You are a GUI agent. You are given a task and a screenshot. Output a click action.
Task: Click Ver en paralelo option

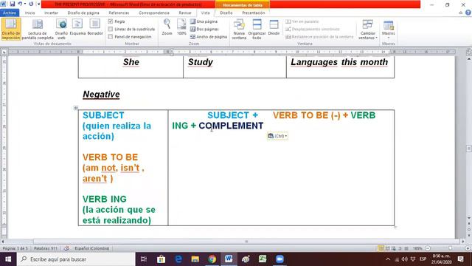tap(302, 21)
